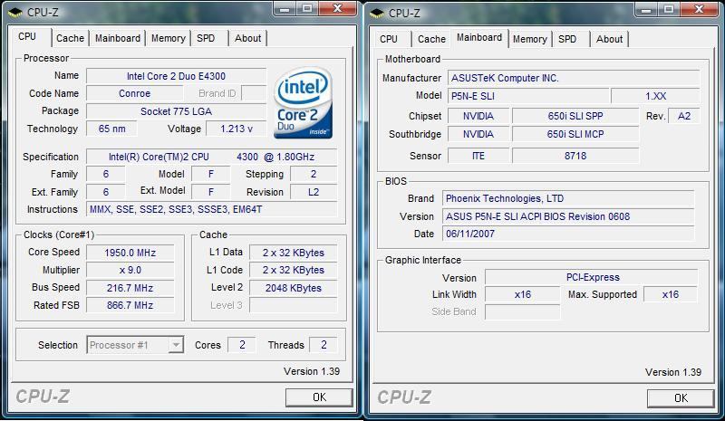
Task: Maximize the left CPU-Z window
Action: coord(307,9)
